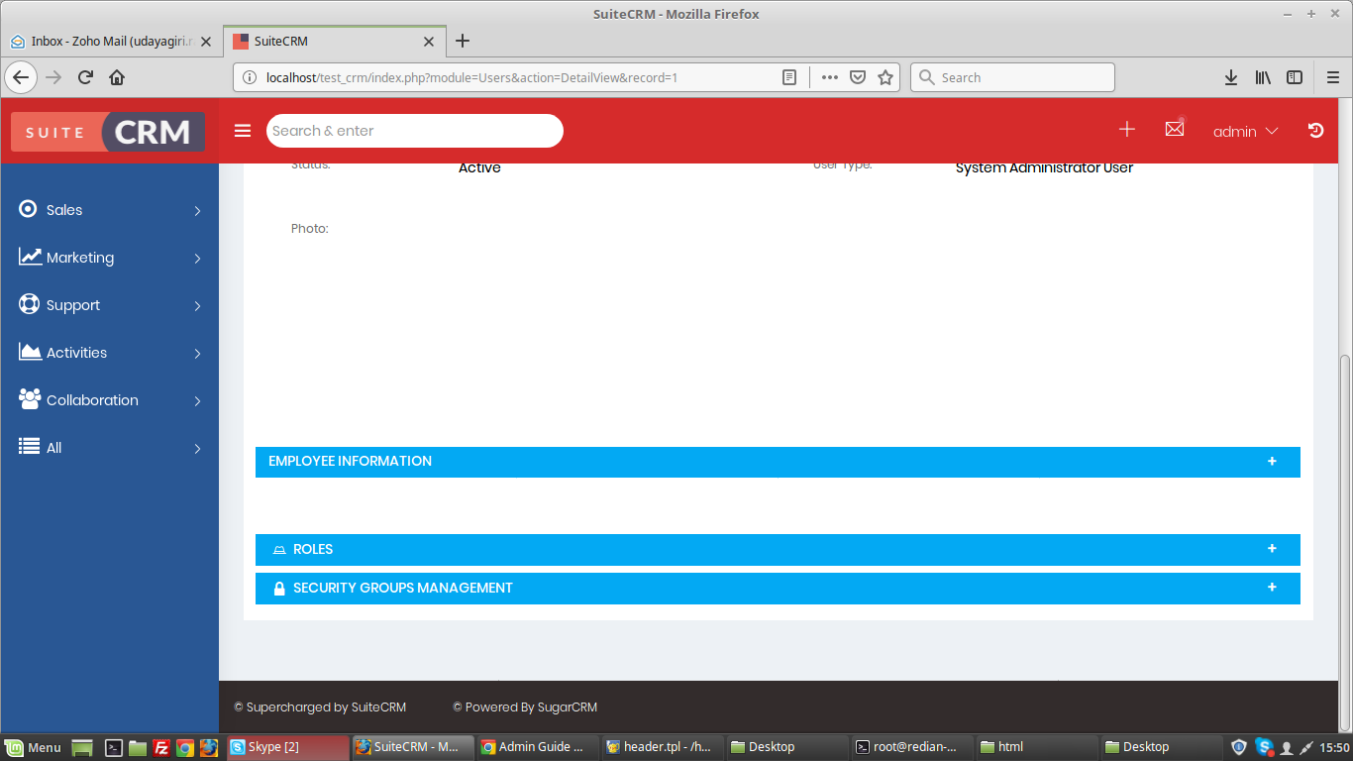Bookmark this page with the star icon
Image resolution: width=1353 pixels, height=761 pixels.
pos(885,77)
